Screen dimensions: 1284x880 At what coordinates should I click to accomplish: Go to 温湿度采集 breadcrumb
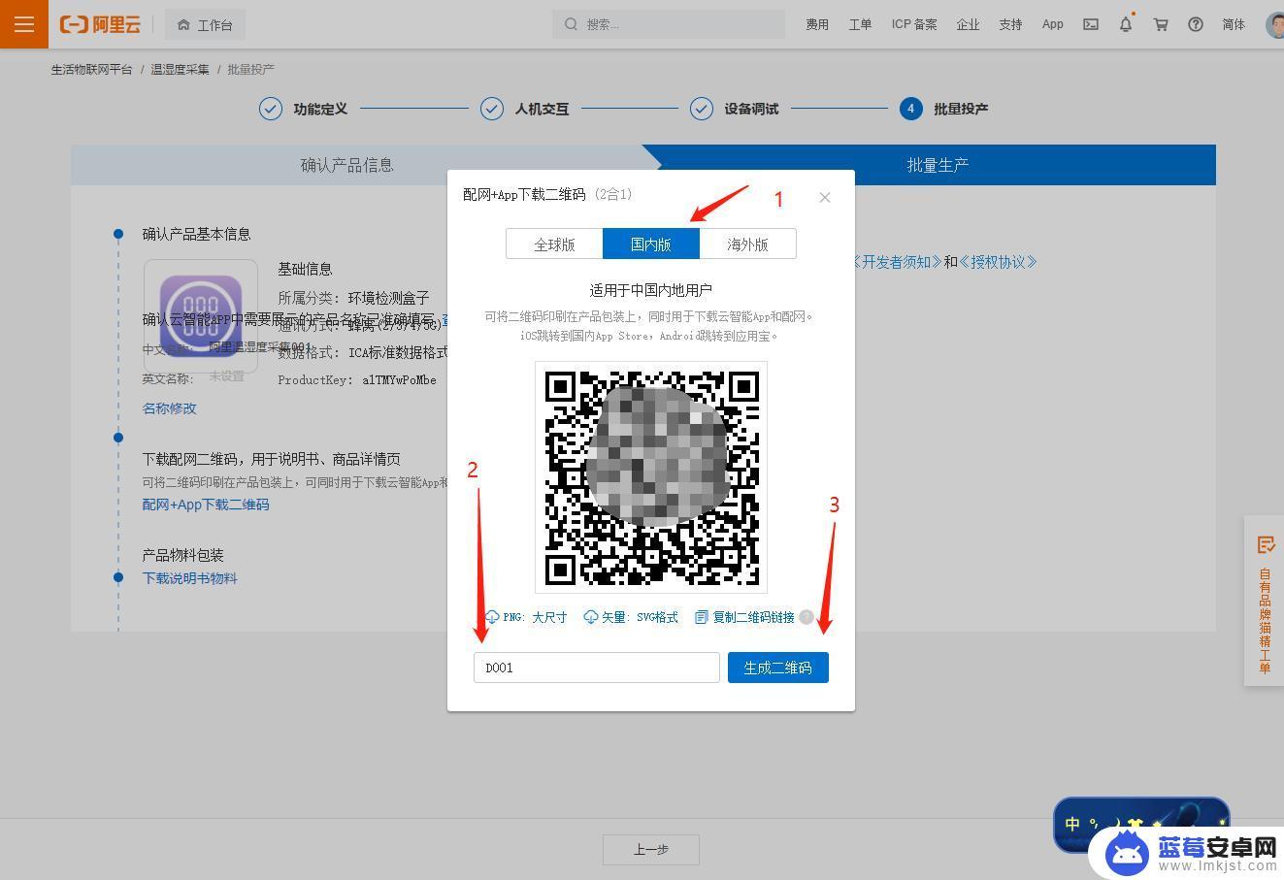pos(180,70)
